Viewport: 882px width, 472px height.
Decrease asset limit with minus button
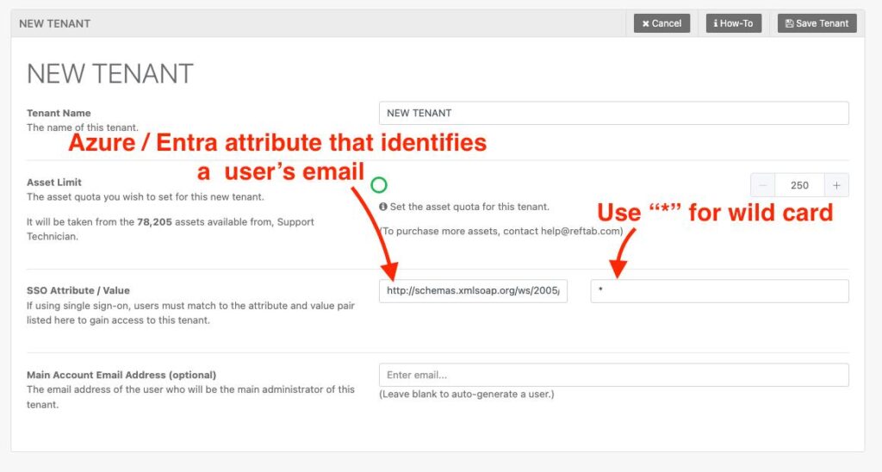763,185
